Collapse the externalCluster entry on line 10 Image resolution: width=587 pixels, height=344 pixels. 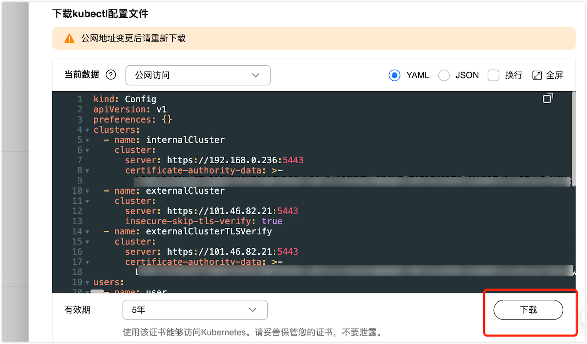coord(87,191)
